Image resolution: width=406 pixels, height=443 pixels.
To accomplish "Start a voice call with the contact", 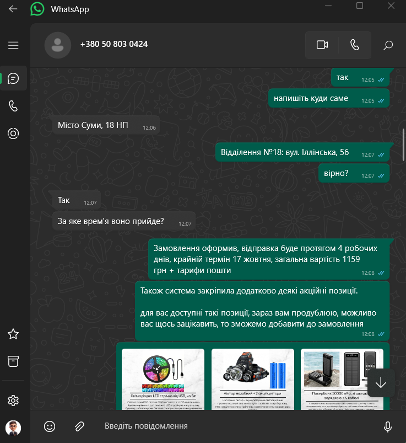I will coord(355,45).
